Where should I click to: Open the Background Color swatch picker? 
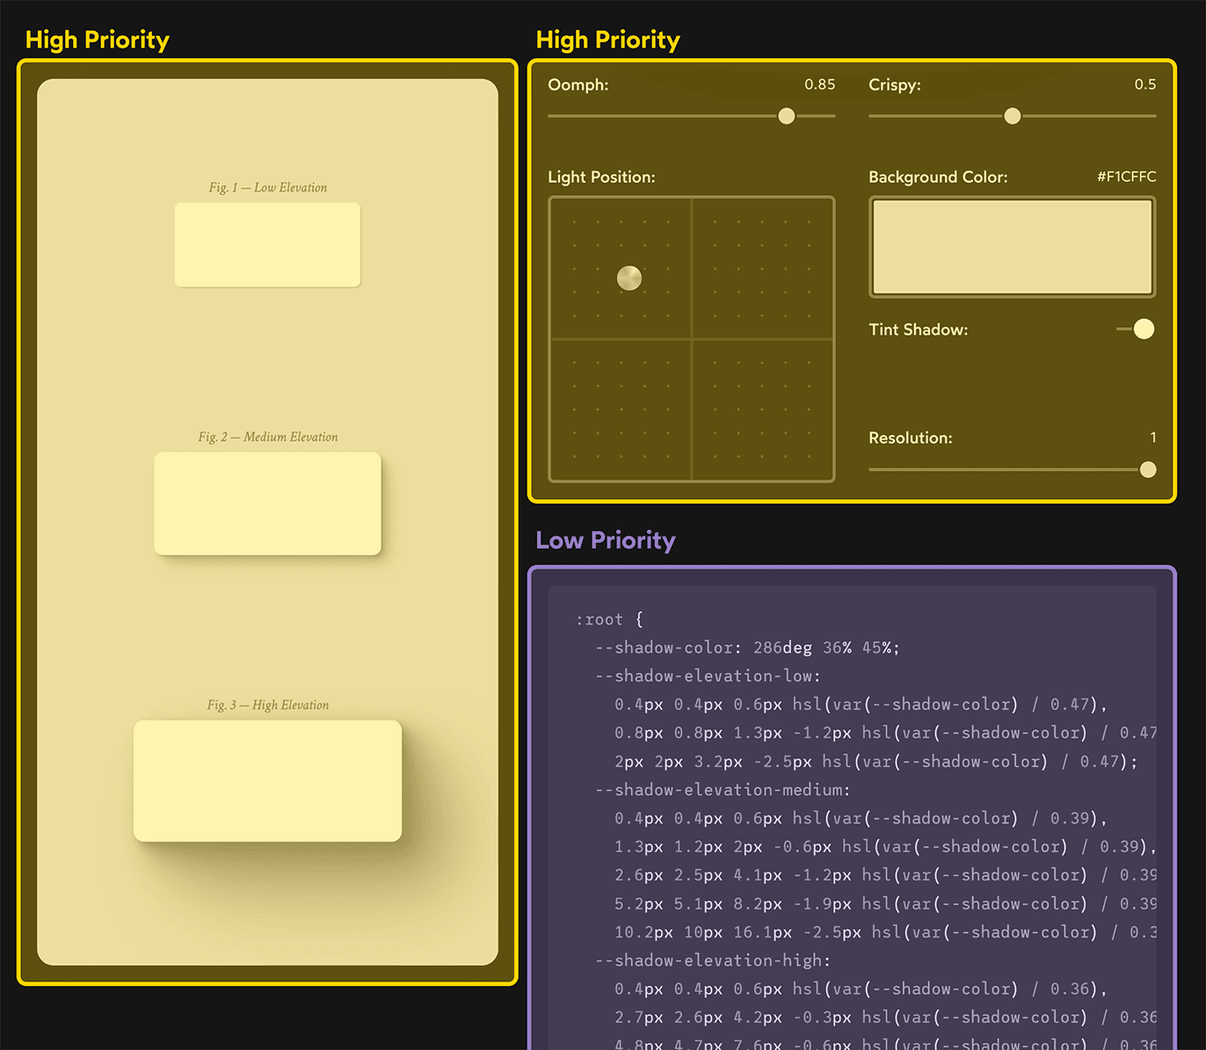(x=1011, y=247)
